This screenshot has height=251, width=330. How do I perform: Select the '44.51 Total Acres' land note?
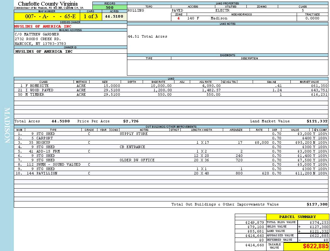[147, 36]
